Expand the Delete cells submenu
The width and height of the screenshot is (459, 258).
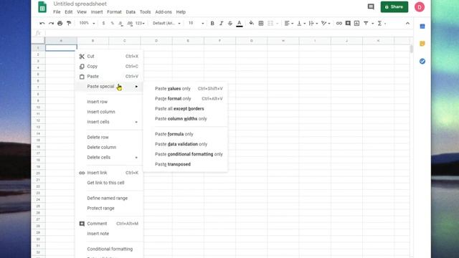(109, 158)
